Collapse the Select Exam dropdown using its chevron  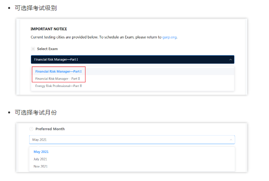pos(231,59)
